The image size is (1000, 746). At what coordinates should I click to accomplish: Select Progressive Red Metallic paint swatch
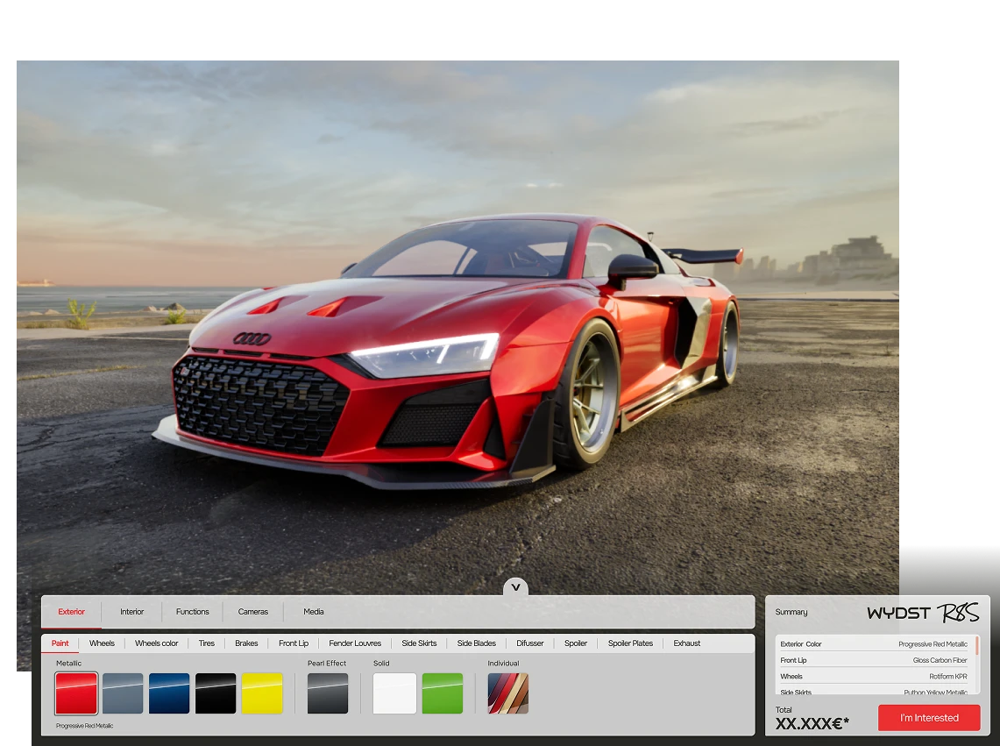[x=76, y=693]
